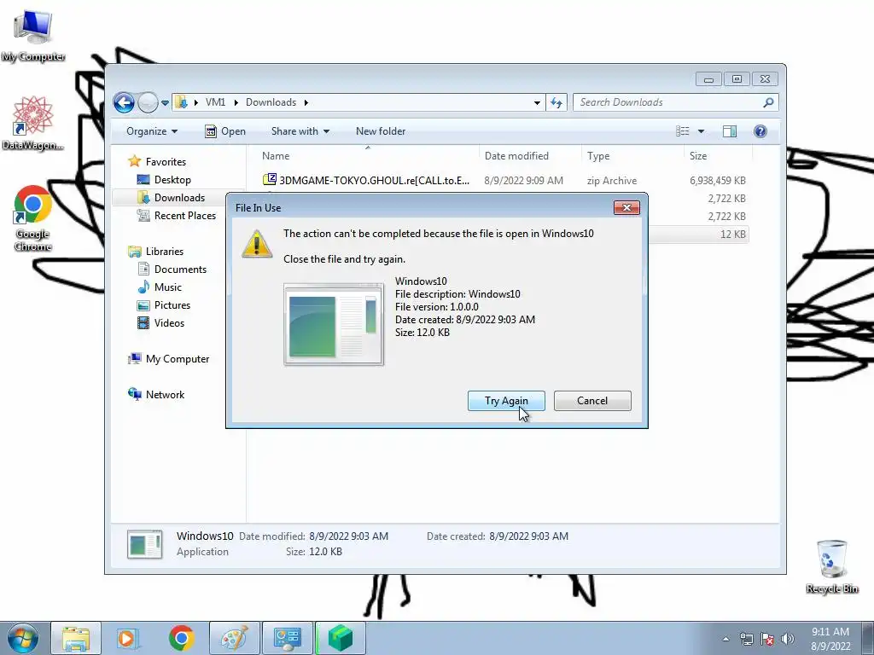Viewport: 874px width, 655px height.
Task: Select Favorites in navigation pane
Action: [166, 162]
